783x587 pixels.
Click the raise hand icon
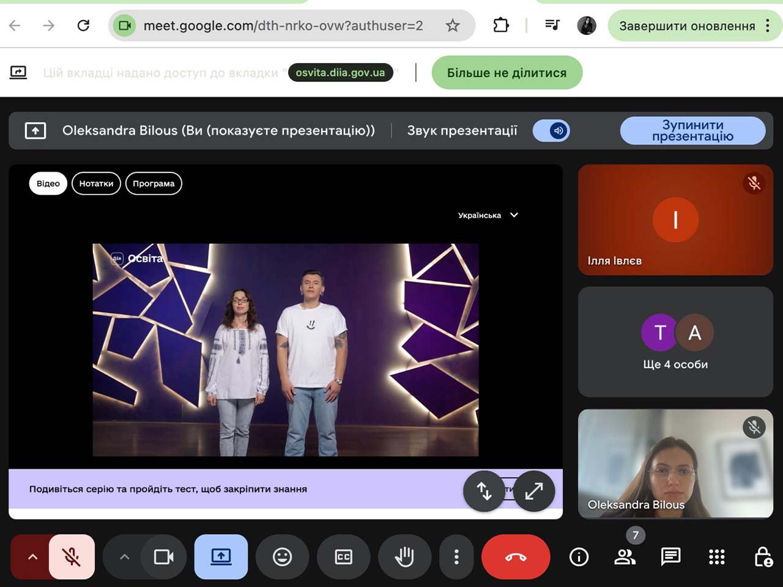[x=404, y=557]
